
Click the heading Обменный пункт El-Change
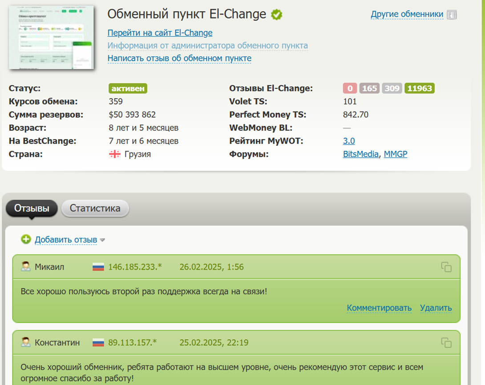click(x=187, y=14)
